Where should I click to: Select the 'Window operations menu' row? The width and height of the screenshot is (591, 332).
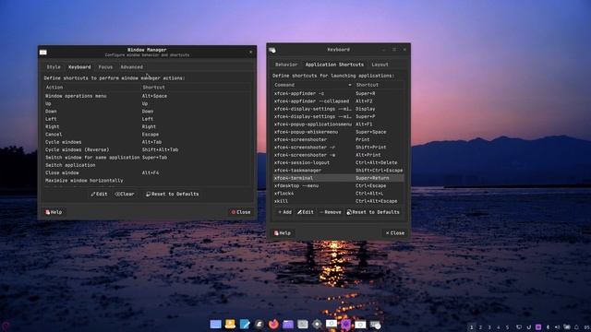point(148,96)
